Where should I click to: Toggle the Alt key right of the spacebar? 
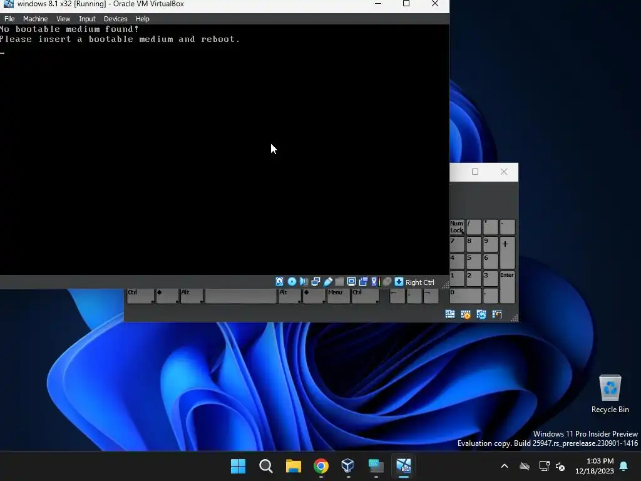[x=289, y=296]
